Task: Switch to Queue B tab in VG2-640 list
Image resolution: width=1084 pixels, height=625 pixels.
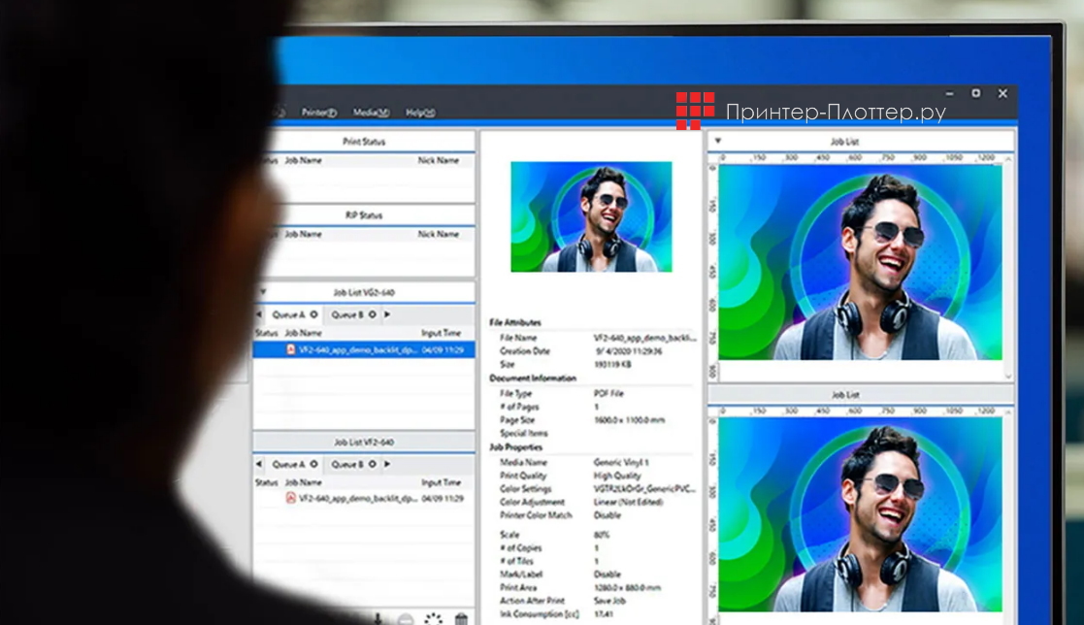Action: click(346, 314)
